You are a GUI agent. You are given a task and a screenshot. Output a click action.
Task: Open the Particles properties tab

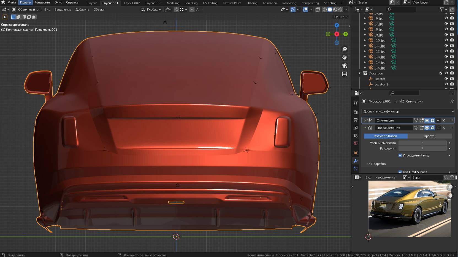pos(356,168)
